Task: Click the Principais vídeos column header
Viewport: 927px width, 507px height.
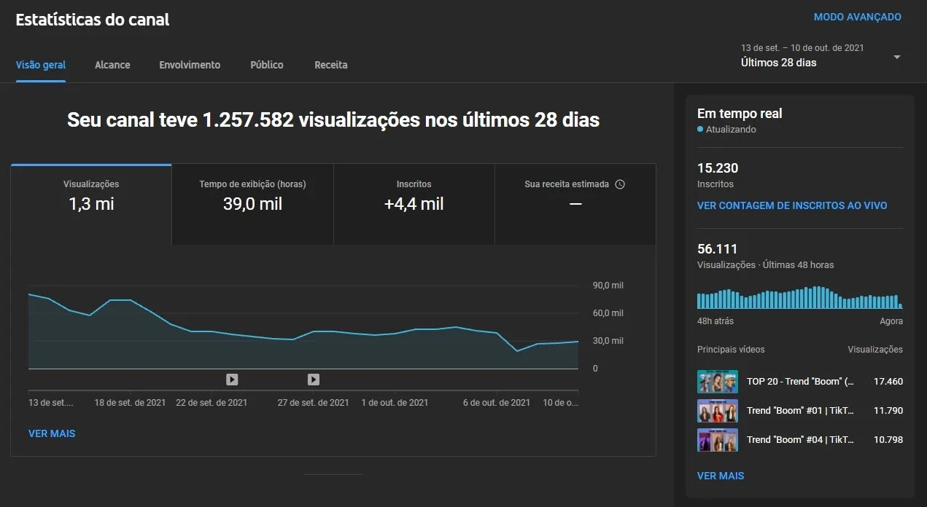Action: [x=731, y=350]
